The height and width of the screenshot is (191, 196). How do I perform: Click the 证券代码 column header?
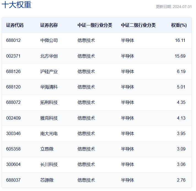click(x=15, y=25)
